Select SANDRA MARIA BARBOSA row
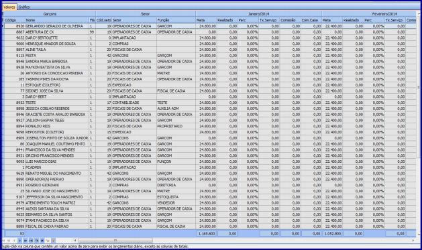Image resolution: width=422 pixels, height=250 pixels. tap(210, 62)
